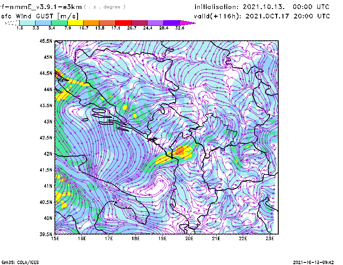Click the 40.5N latitude label

46,202
